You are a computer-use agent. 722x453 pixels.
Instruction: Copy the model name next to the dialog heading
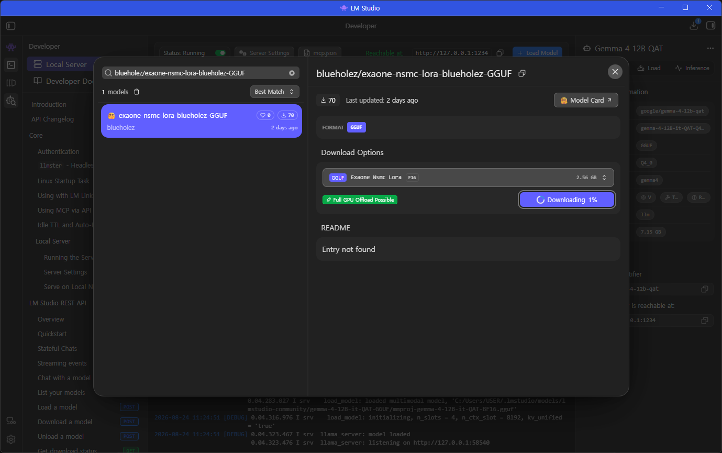[521, 74]
